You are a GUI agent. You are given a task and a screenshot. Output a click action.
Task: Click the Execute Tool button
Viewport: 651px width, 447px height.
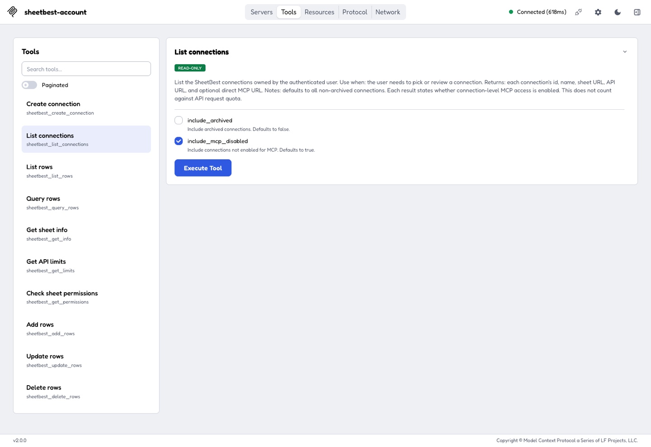pyautogui.click(x=203, y=168)
